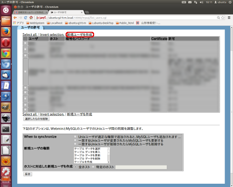This screenshot has width=233, height=187.
Task: Enable updating MySQL user when Unix user changes
Action: click(x=75, y=140)
